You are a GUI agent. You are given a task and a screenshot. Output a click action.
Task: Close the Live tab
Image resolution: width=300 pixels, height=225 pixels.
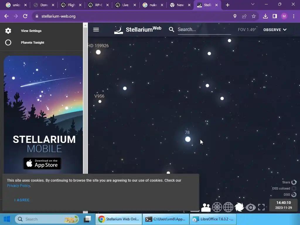coord(135,5)
